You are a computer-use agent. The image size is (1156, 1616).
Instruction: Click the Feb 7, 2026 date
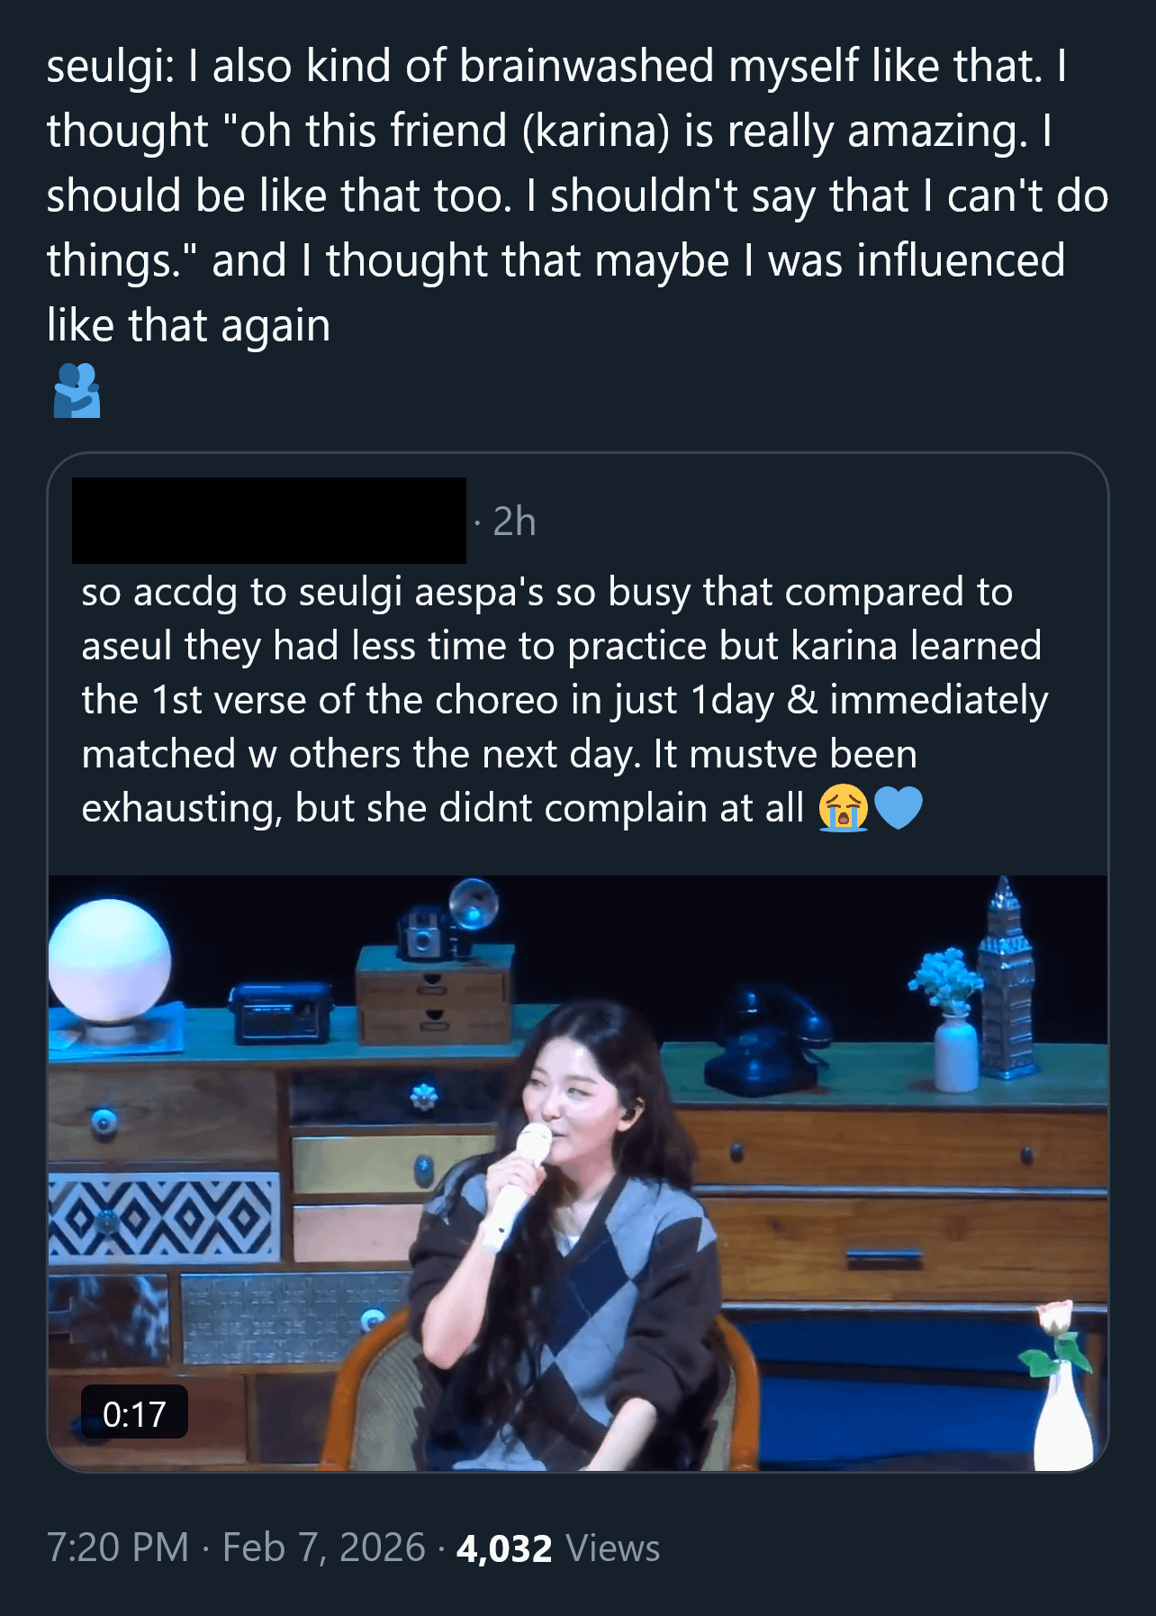point(323,1548)
